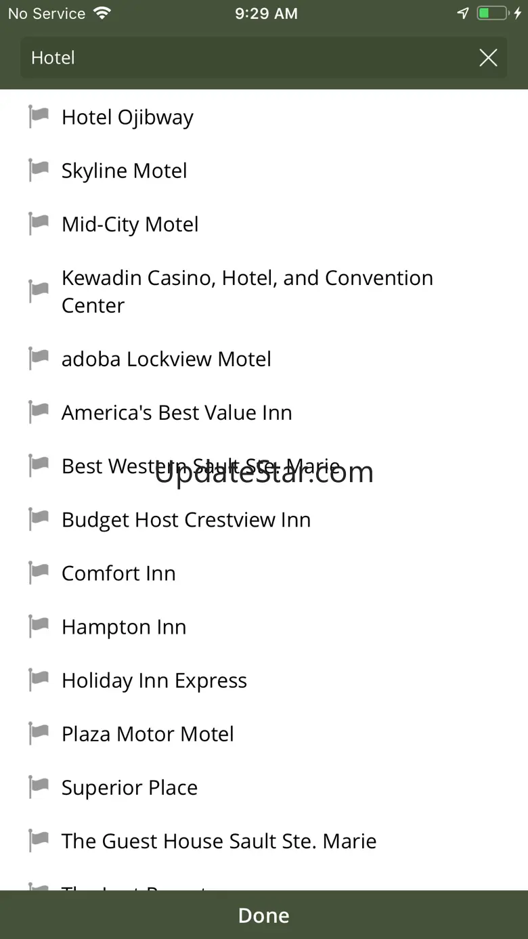
Task: Tap the flag icon beside Superior Place
Action: (39, 787)
